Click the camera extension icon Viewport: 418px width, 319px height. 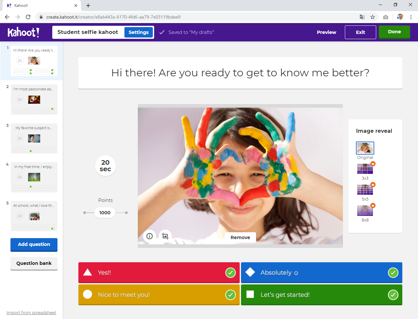(386, 17)
